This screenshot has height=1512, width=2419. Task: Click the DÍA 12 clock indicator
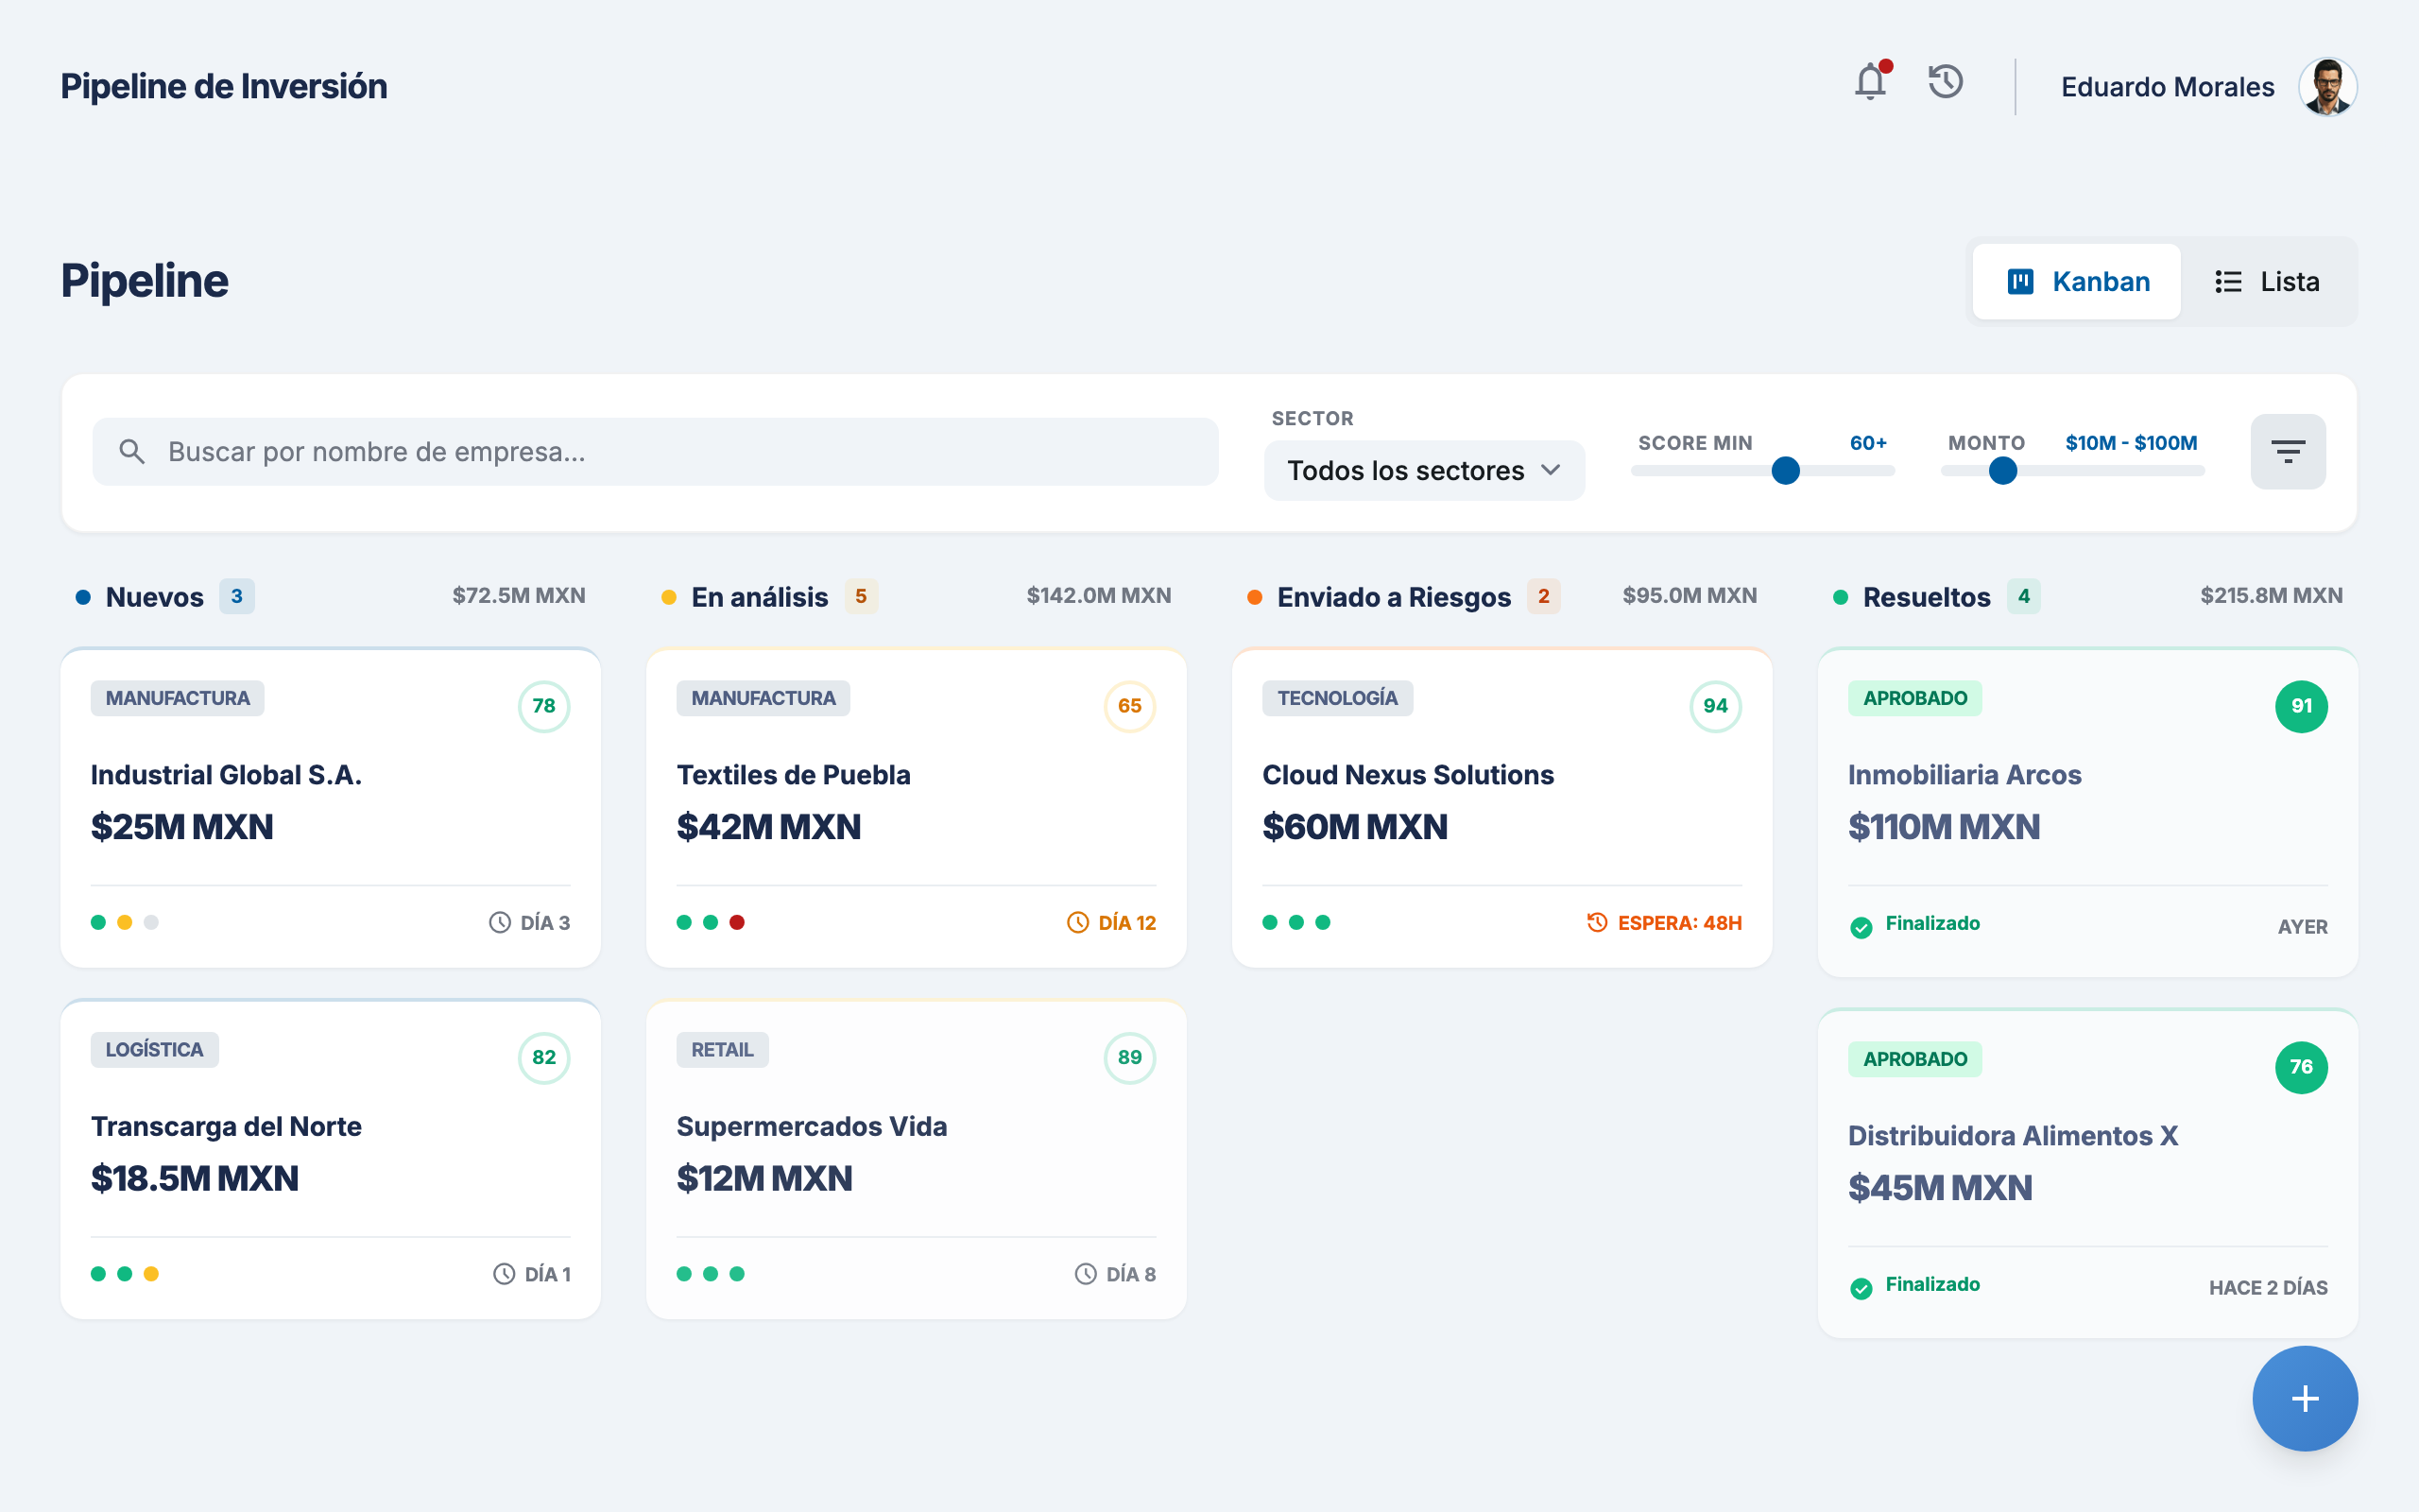click(1110, 923)
